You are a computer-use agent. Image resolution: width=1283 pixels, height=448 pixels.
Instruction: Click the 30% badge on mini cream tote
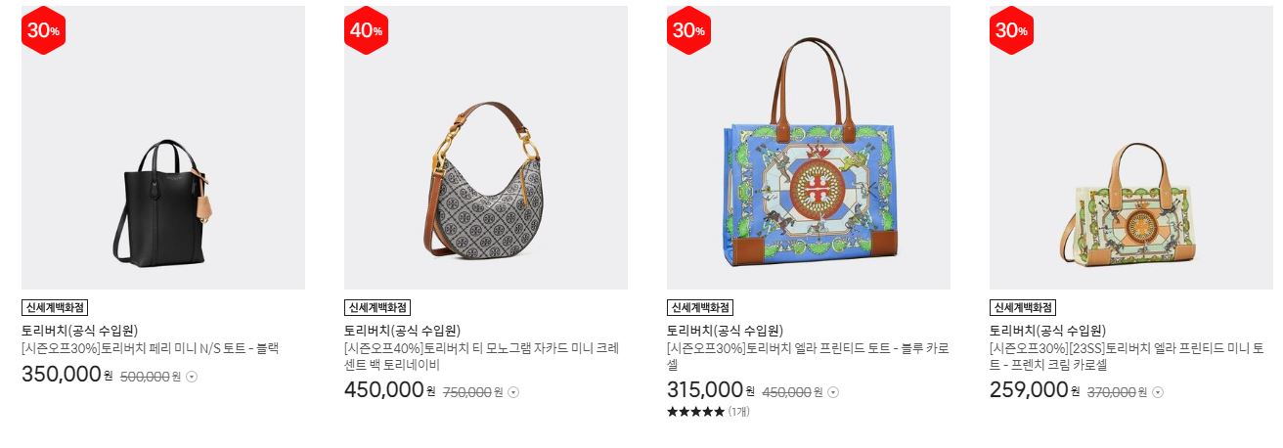(1012, 30)
